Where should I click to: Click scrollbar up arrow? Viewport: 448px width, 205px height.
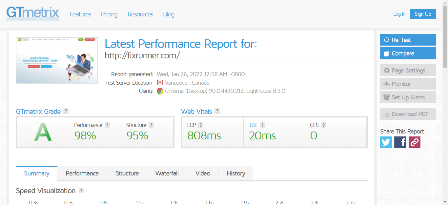(x=445, y=3)
